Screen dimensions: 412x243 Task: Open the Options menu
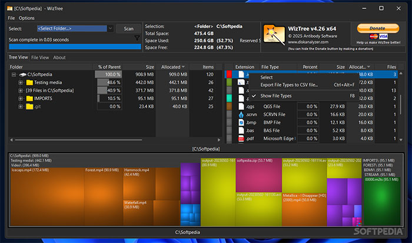click(x=26, y=18)
